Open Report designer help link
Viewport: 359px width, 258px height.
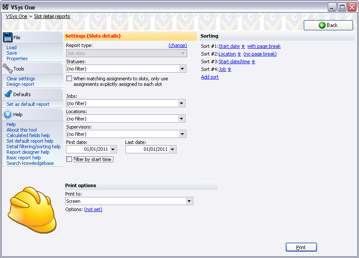point(28,152)
